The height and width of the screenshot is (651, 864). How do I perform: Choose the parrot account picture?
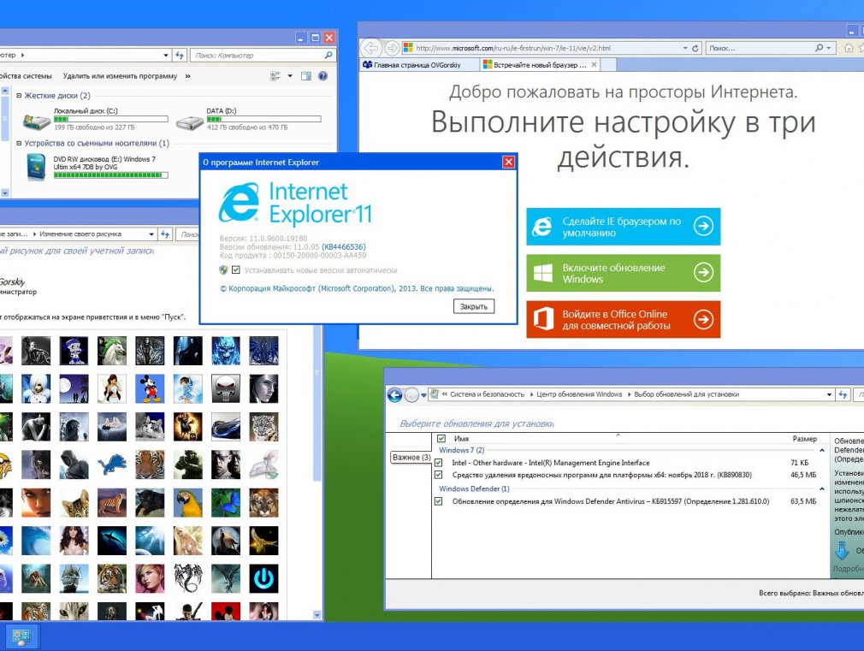tap(188, 502)
